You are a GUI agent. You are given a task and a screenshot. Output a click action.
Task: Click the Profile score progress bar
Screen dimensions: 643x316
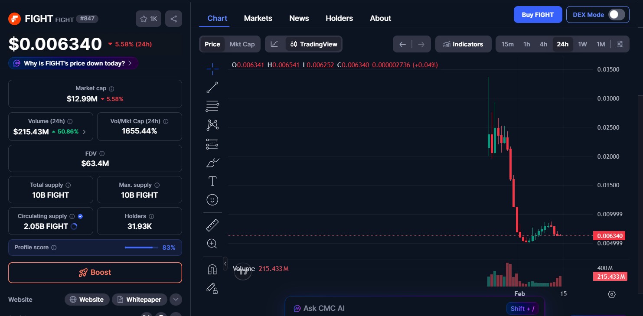pyautogui.click(x=141, y=248)
